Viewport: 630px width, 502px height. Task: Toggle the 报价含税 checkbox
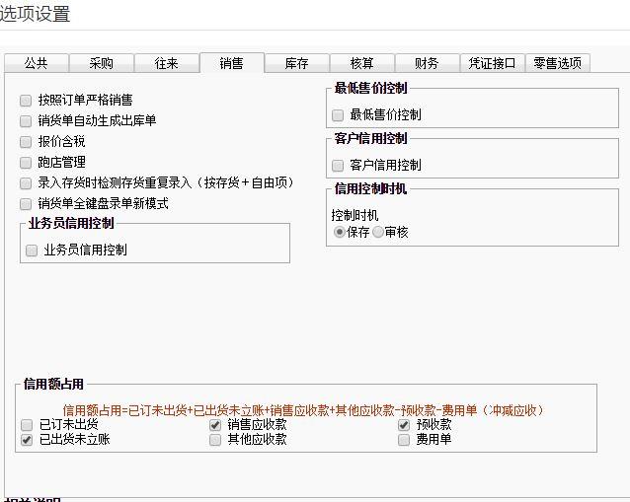click(26, 142)
